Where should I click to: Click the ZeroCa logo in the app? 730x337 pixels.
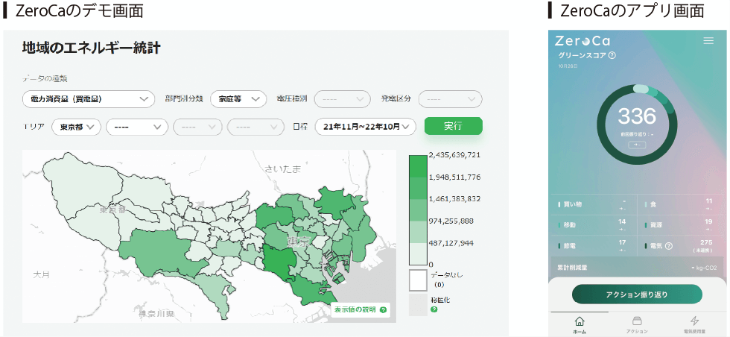click(x=583, y=41)
